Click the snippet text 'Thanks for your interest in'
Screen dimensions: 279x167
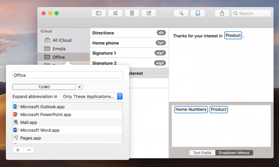[198, 36]
